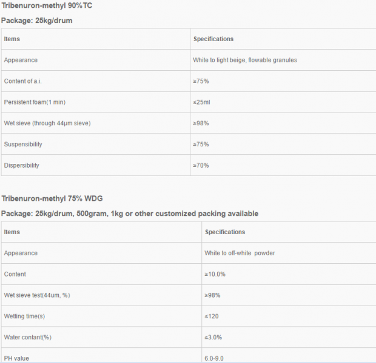Click the Tribenuron-methyl 75% WDG heading
This screenshot has height=363, width=376.
[x=52, y=198]
